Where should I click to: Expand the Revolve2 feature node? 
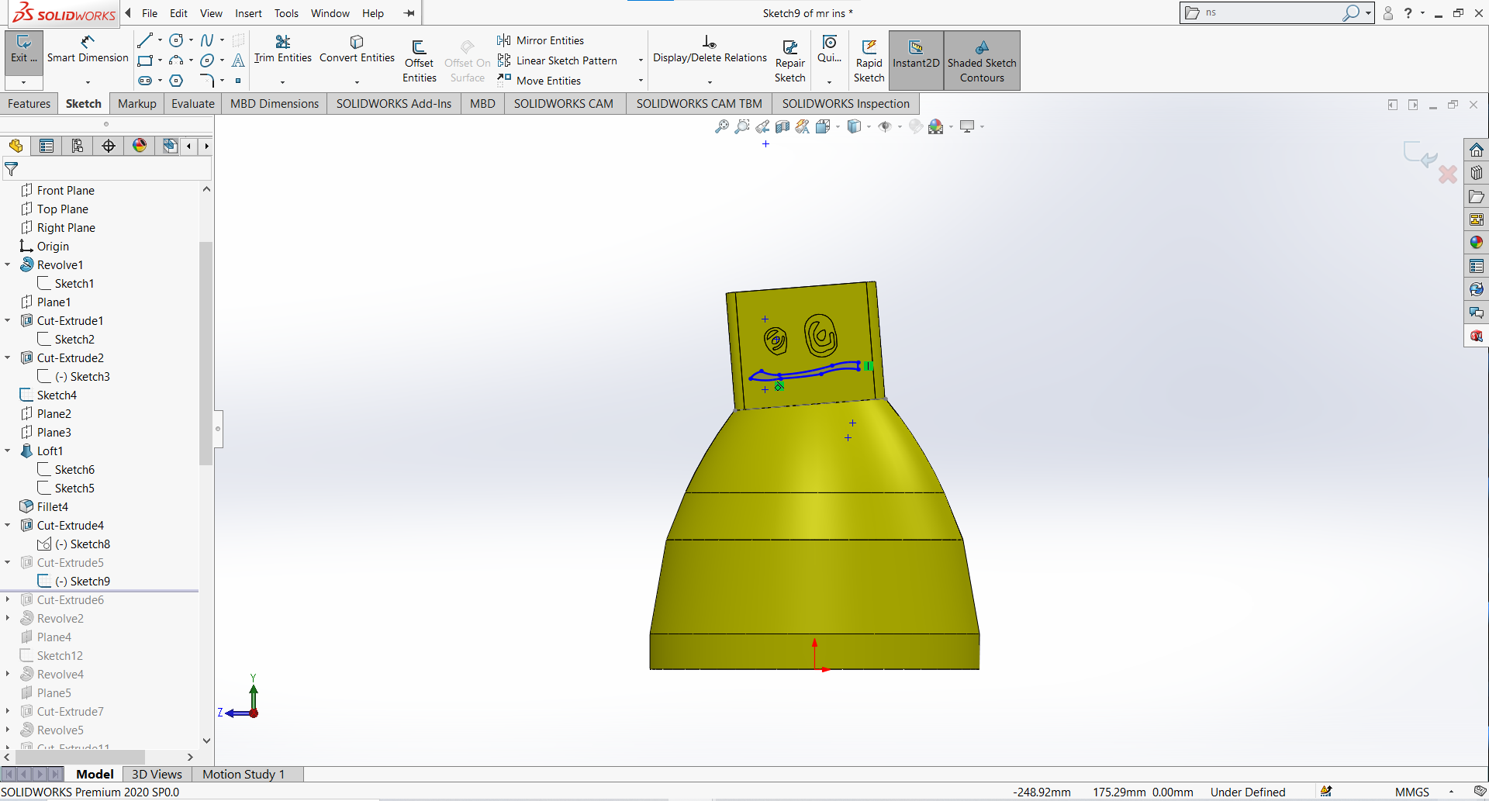point(8,618)
